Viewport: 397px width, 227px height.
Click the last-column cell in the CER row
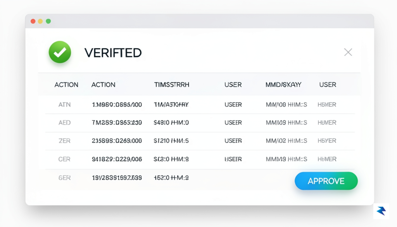coord(327,159)
